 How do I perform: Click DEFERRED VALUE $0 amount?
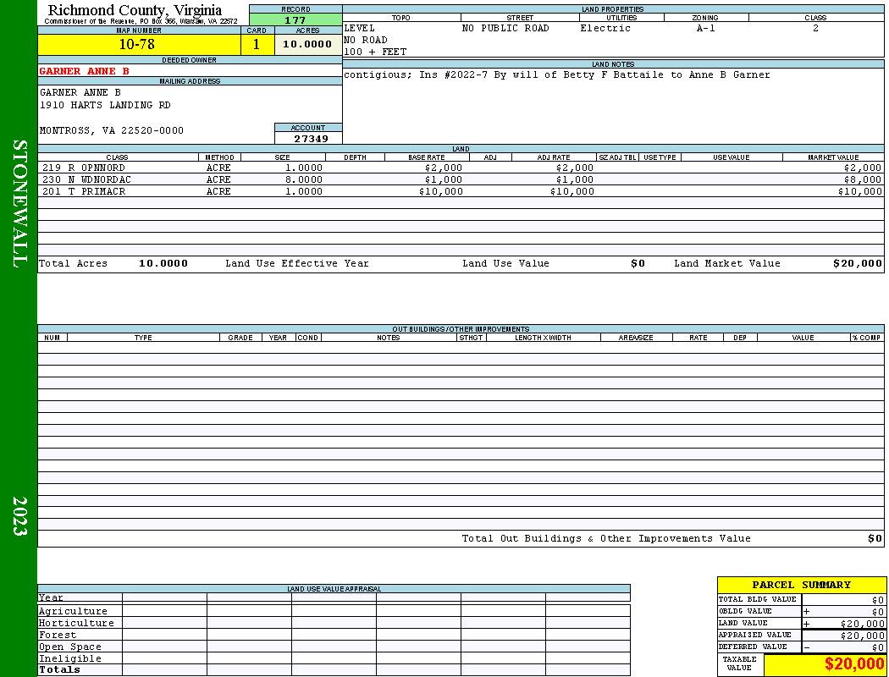pyautogui.click(x=878, y=647)
